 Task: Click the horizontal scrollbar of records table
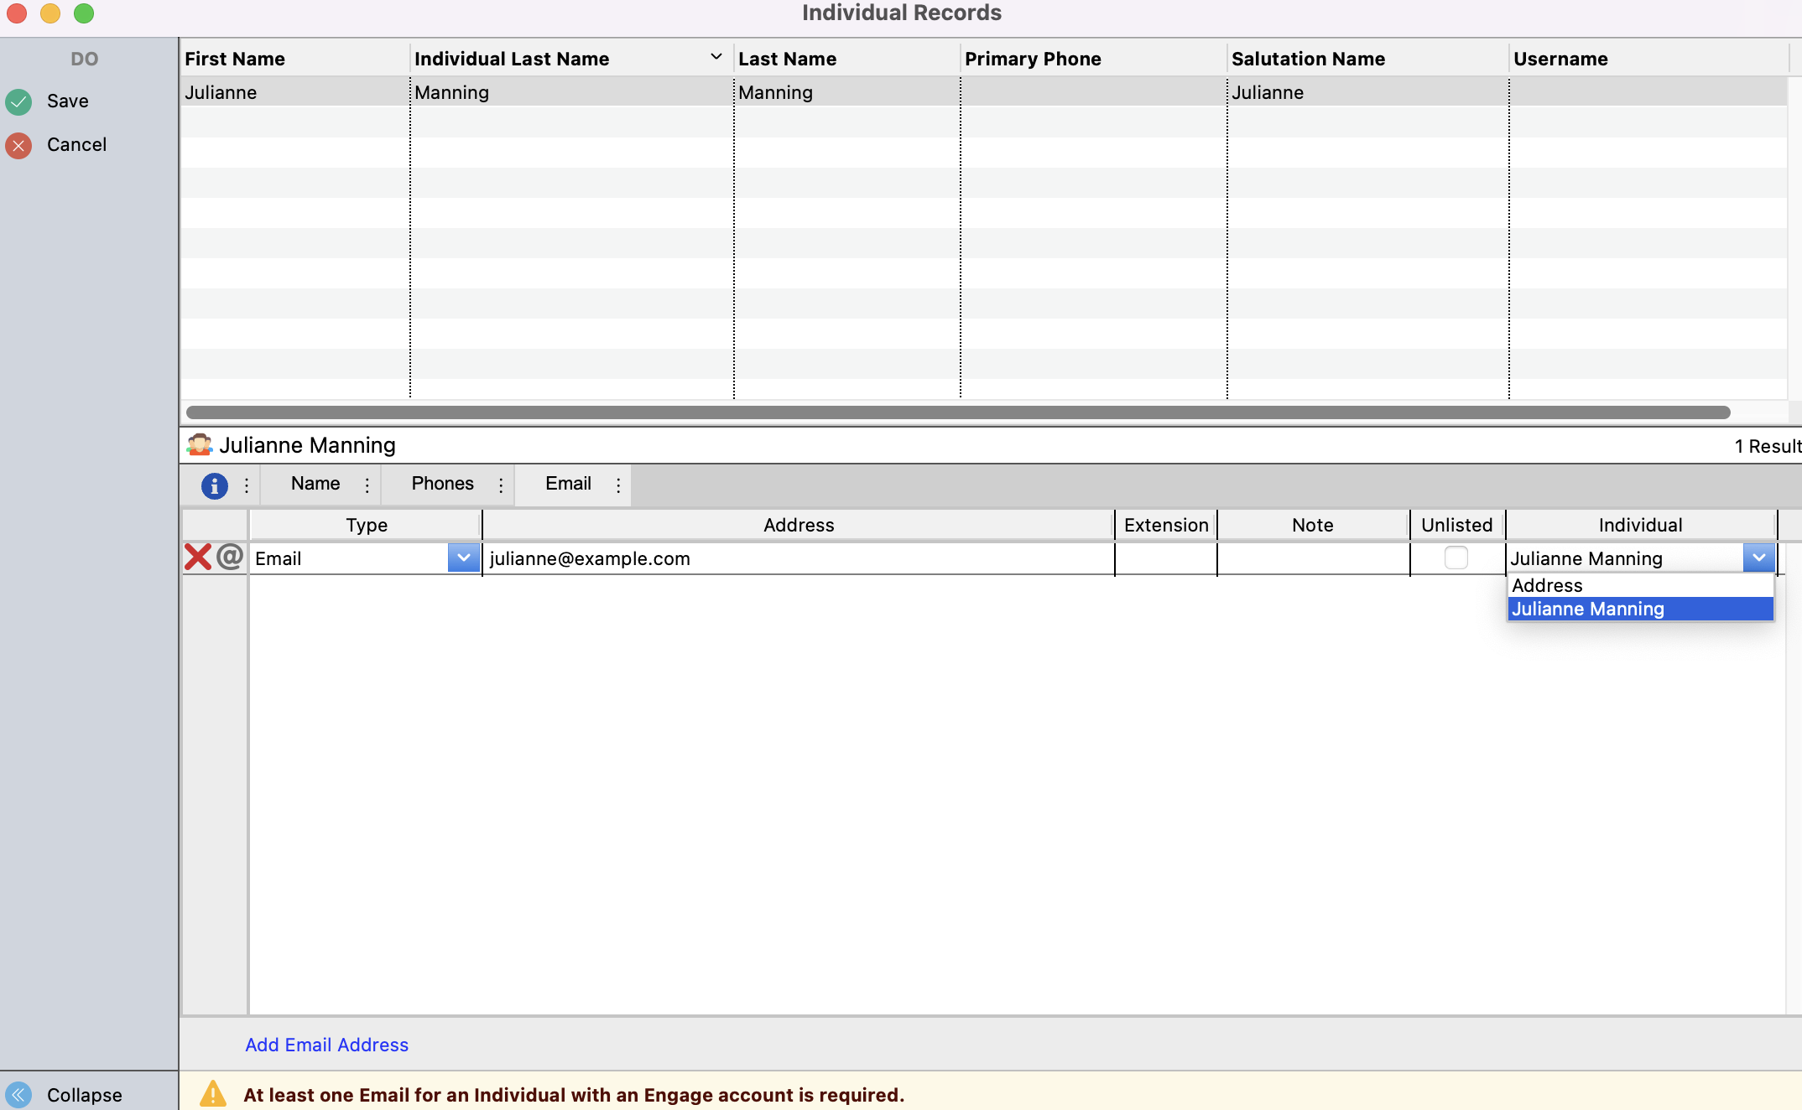957,412
